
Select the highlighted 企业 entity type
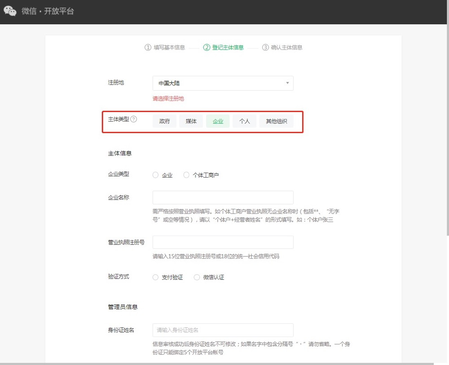coord(217,121)
